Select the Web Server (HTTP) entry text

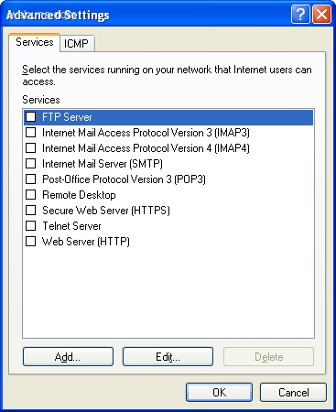coord(86,242)
